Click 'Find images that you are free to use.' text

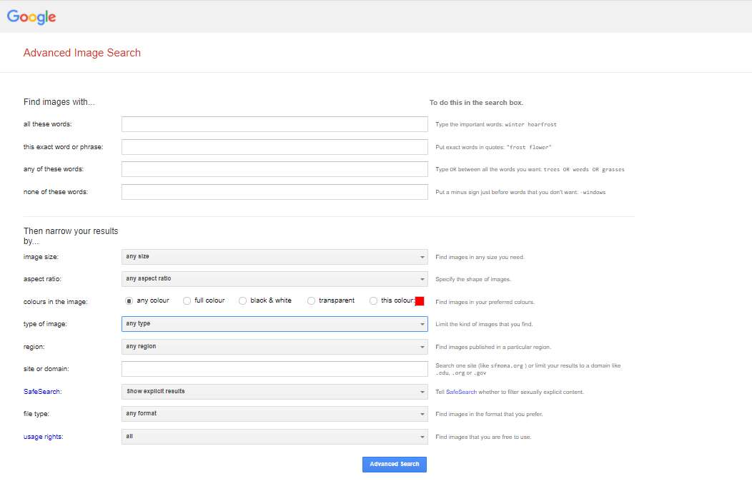pyautogui.click(x=483, y=437)
